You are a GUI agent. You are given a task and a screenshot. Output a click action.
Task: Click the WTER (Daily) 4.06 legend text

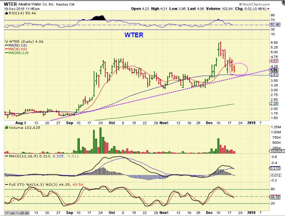pos(26,42)
